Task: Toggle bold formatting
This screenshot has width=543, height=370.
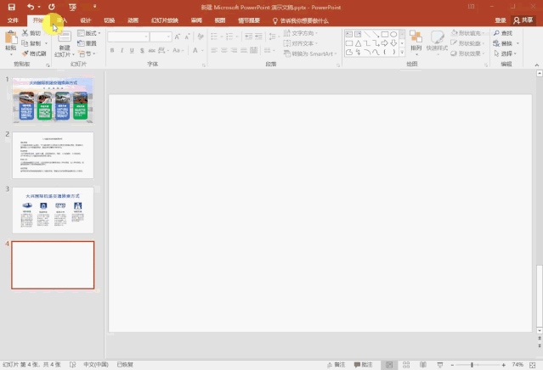Action: click(112, 50)
